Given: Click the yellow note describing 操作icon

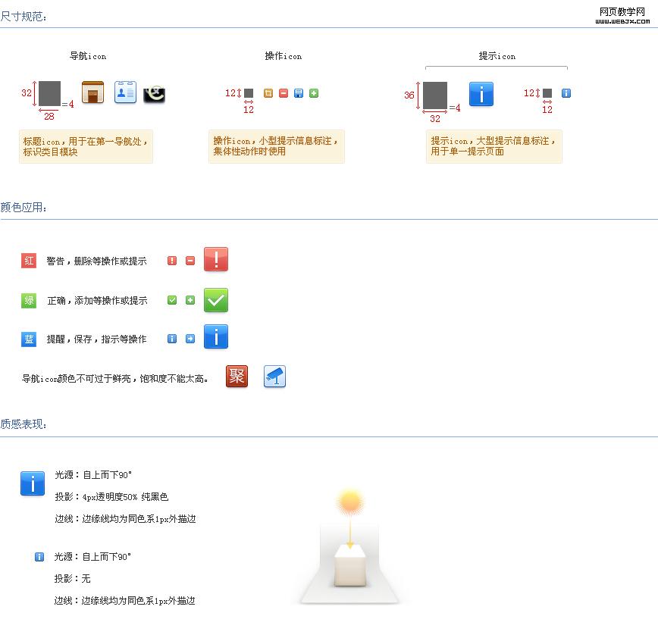Looking at the screenshot, I should [276, 146].
